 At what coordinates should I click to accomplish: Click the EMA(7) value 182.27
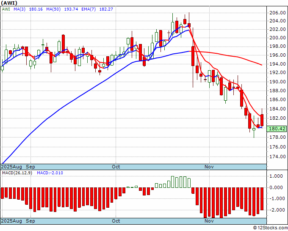coord(106,9)
